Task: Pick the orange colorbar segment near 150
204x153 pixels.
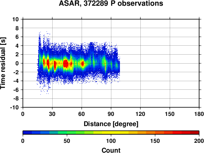Action: click(x=155, y=133)
